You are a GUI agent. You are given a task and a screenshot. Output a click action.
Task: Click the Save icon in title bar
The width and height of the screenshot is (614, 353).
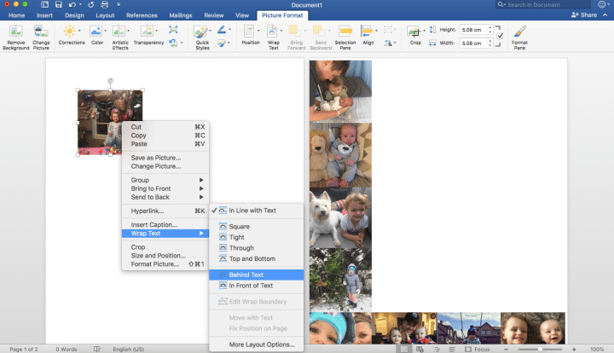coord(58,5)
